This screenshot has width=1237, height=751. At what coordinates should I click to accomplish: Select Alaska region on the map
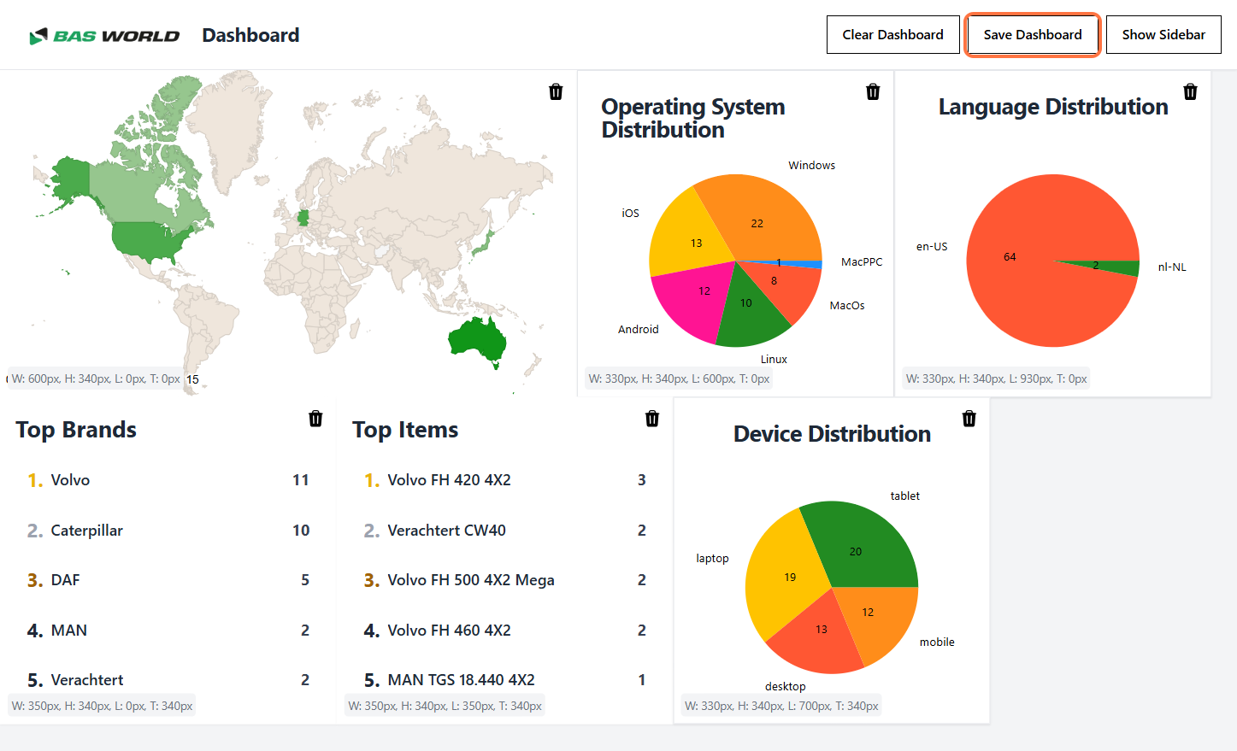70,178
